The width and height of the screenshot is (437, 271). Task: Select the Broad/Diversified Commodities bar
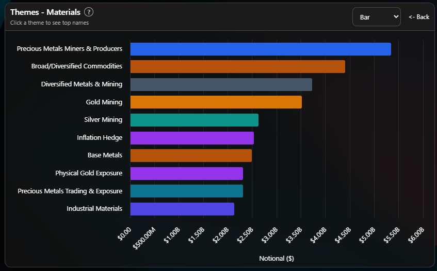point(238,67)
